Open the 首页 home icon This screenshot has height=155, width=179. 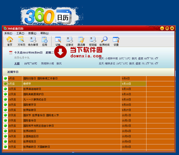click(x=10, y=41)
